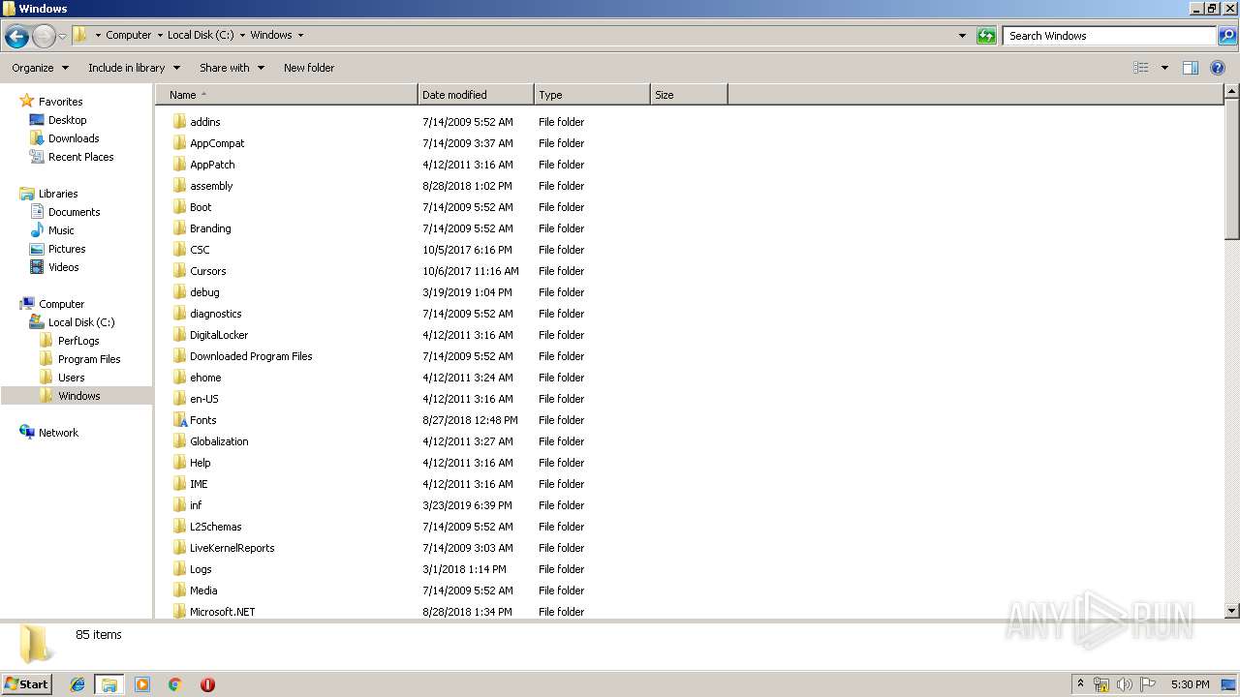Open Action Center flag in tray
This screenshot has height=697, width=1240.
click(1148, 684)
